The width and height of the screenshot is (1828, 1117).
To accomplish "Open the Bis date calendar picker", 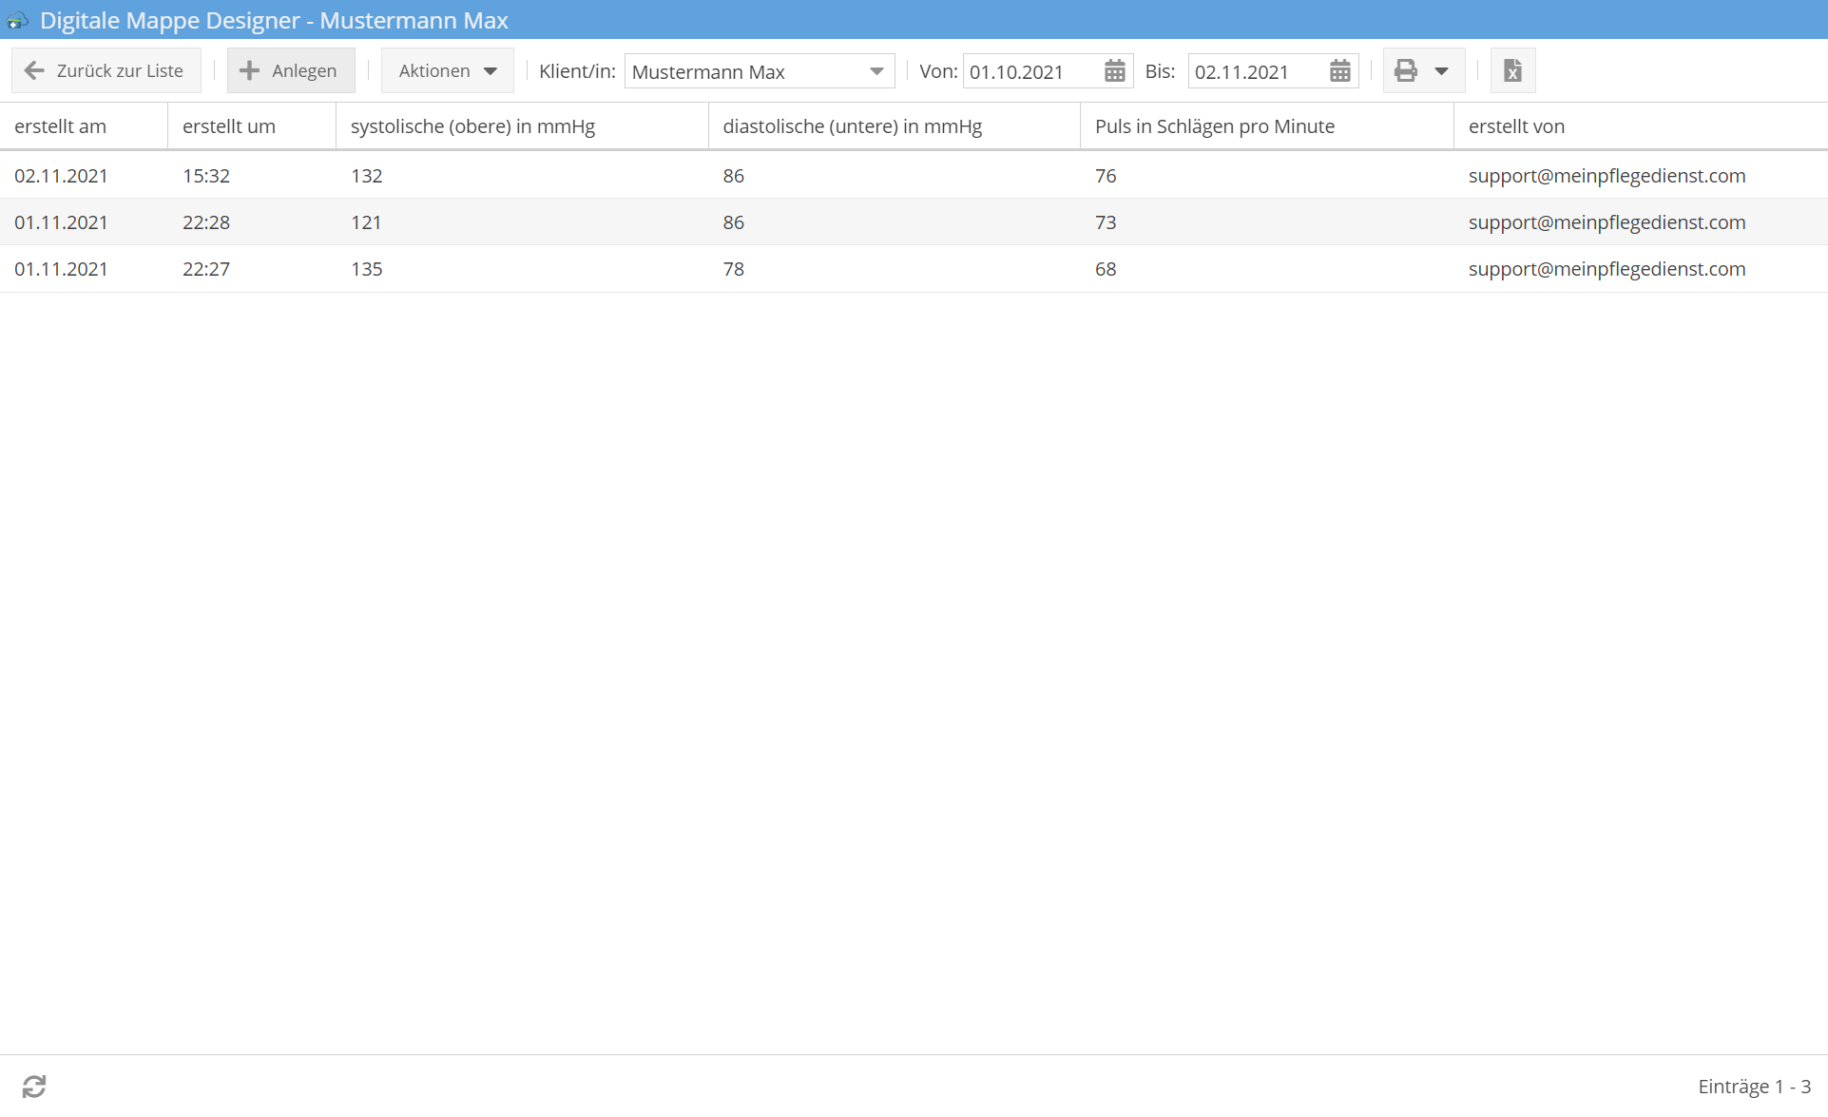I will tap(1339, 71).
